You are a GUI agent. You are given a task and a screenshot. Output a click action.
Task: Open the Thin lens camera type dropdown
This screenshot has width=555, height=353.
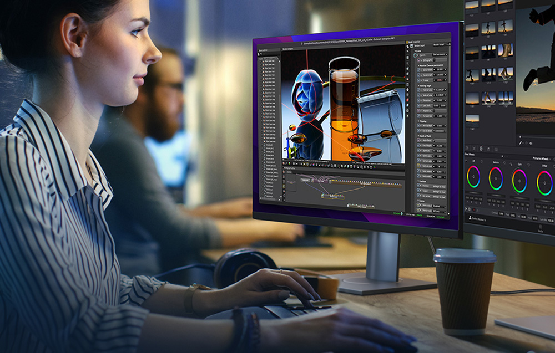click(x=440, y=55)
